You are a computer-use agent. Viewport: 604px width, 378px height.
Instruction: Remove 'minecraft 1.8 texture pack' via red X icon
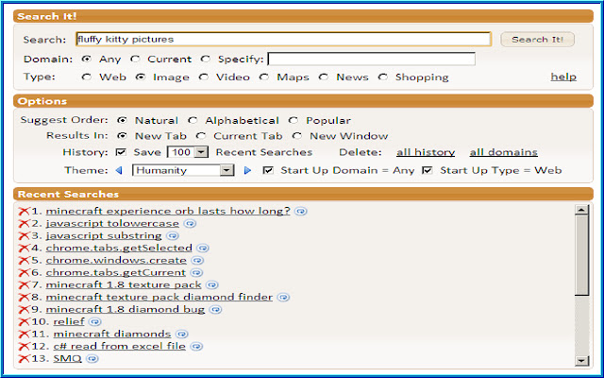[x=24, y=284]
